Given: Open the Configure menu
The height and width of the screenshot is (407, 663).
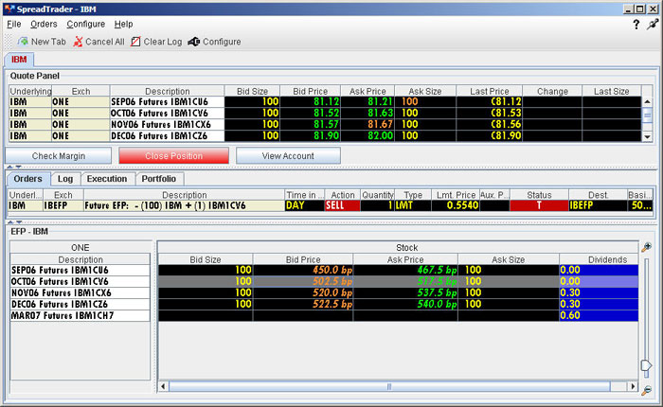Looking at the screenshot, I should tap(86, 24).
